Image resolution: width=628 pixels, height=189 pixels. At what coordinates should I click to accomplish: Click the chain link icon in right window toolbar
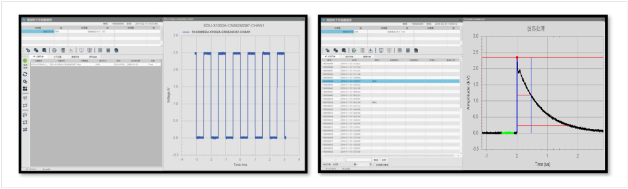[328, 50]
